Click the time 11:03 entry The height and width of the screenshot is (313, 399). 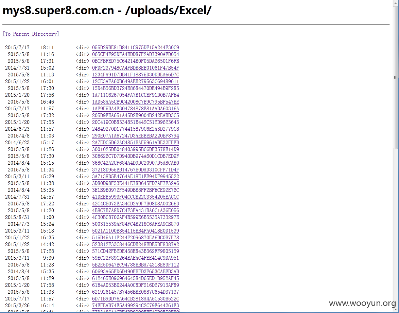(x=47, y=136)
